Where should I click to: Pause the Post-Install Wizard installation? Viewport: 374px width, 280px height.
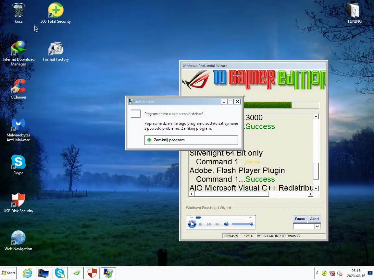(x=300, y=219)
